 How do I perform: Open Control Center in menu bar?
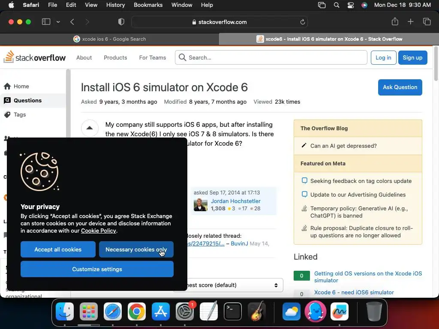coord(351,5)
